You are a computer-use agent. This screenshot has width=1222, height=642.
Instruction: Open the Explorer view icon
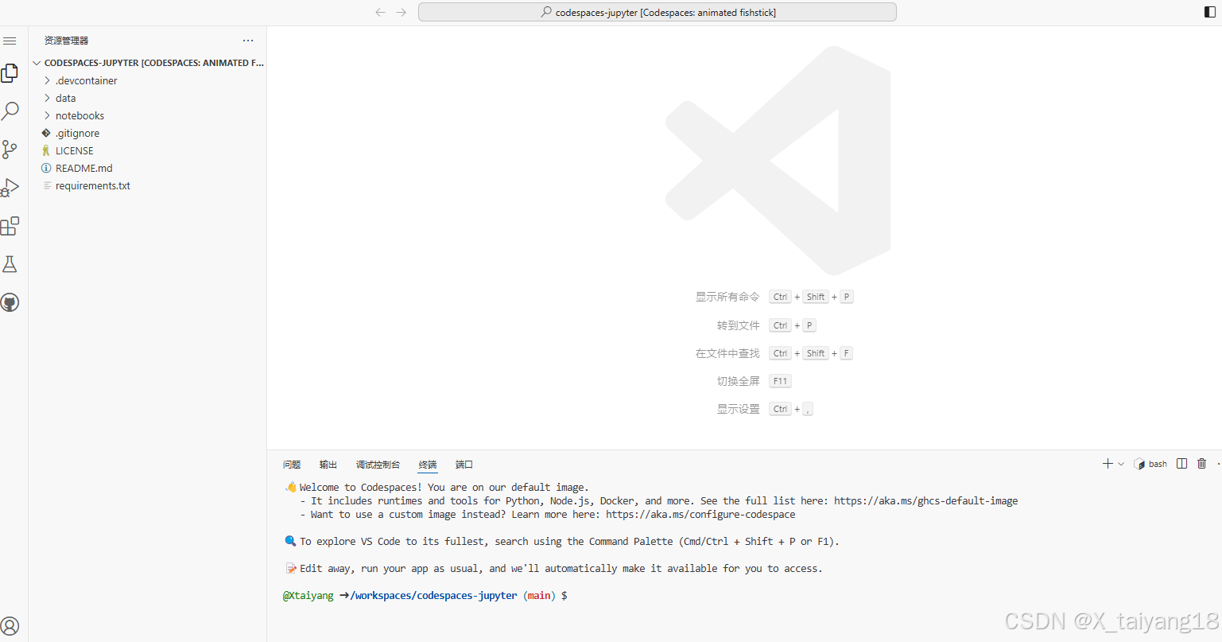10,73
